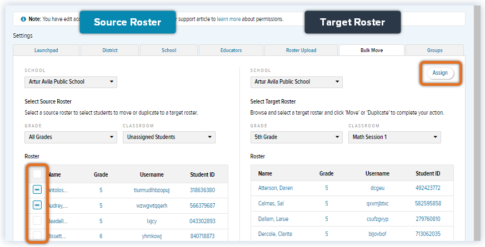The image size is (485, 247).
Task: Click username qxxmjbtxc
Action: point(377,203)
